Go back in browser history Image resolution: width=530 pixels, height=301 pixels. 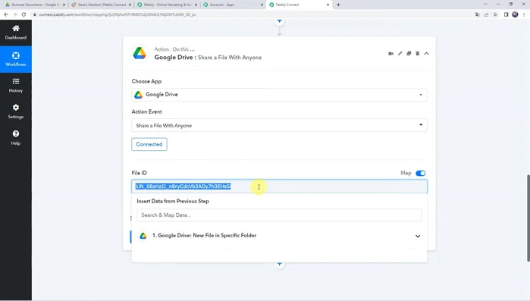[x=6, y=14]
